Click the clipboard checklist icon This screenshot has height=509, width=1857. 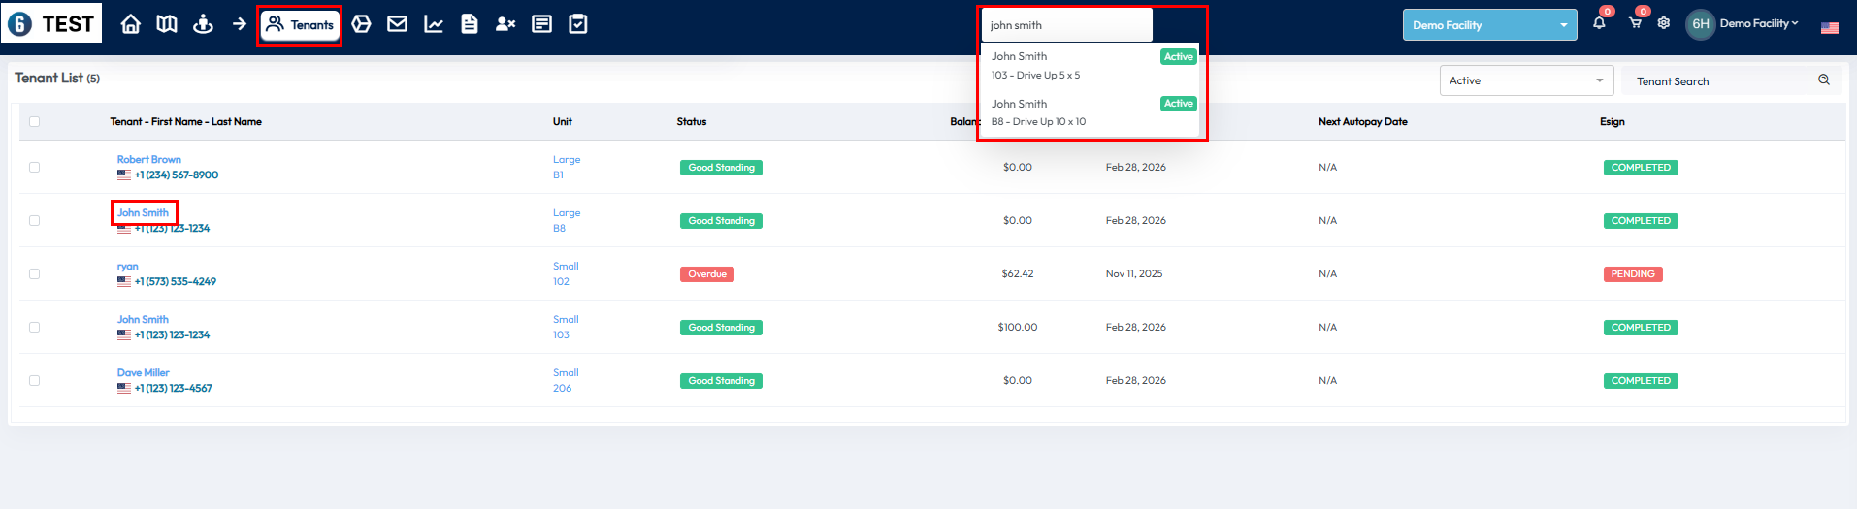click(x=578, y=24)
